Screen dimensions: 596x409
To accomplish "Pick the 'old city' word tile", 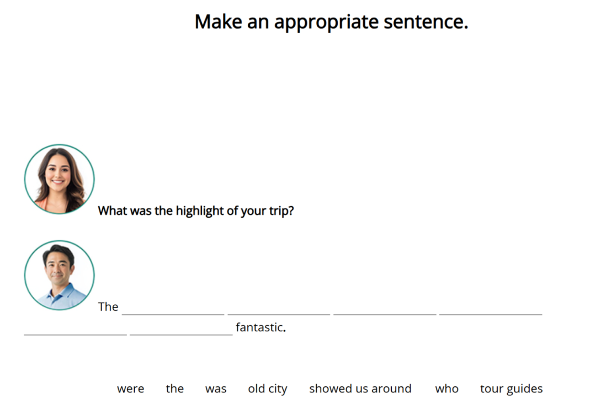I will (268, 389).
